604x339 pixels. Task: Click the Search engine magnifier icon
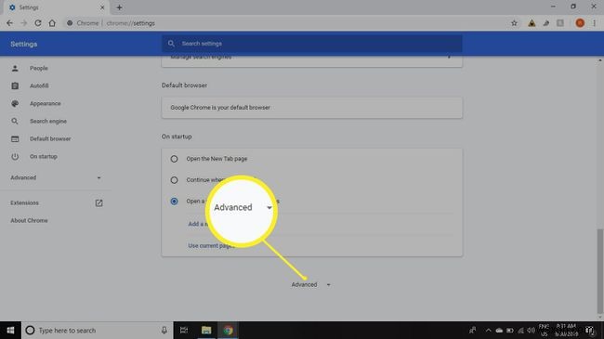click(x=15, y=121)
